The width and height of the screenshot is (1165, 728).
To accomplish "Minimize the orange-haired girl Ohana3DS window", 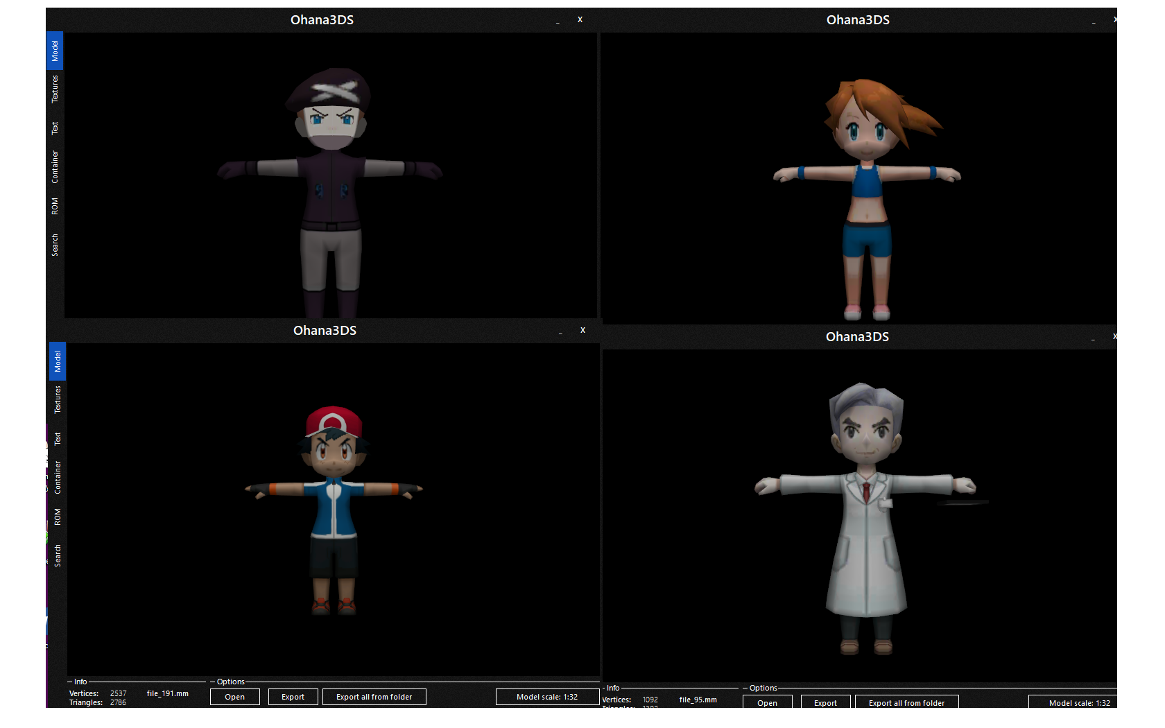I will coord(1094,21).
